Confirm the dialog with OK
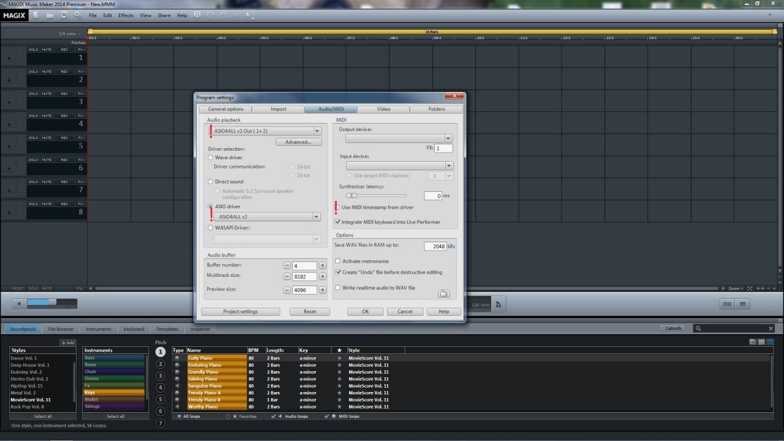Viewport: 784px width, 441px height. [365, 312]
